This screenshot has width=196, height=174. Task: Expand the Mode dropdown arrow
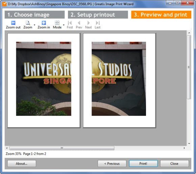64,25
